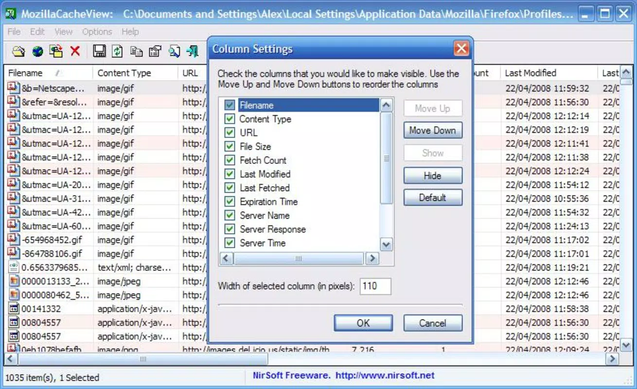Select the file icon beside 00141332 row

14,309
